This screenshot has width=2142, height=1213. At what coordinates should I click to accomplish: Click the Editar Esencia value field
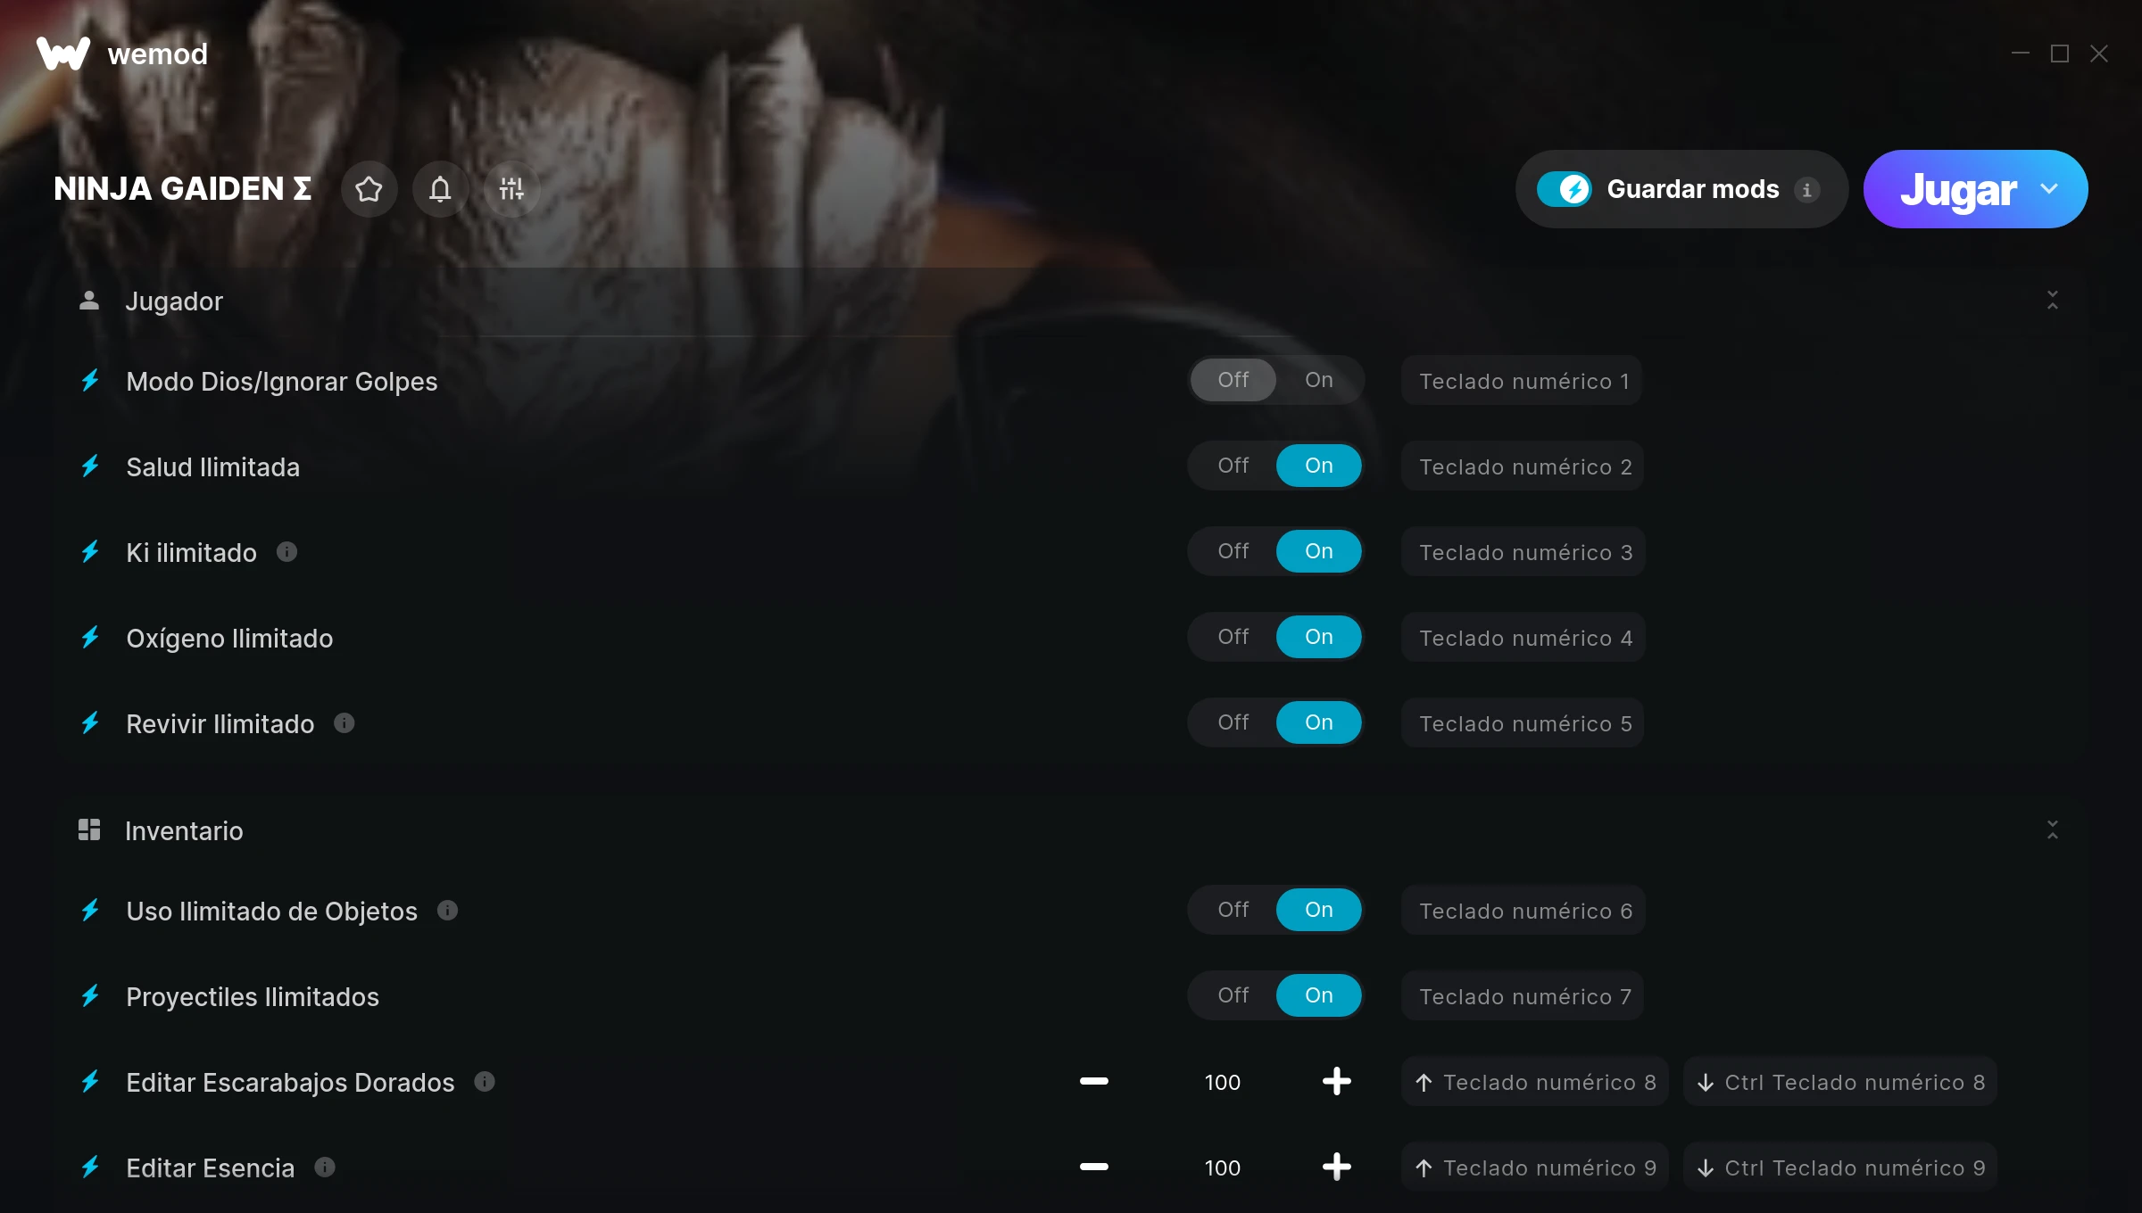[x=1222, y=1168]
